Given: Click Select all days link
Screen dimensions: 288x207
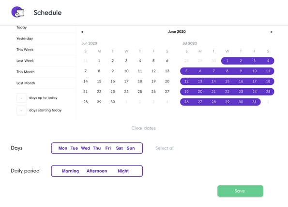Looking at the screenshot, I should pyautogui.click(x=165, y=148).
